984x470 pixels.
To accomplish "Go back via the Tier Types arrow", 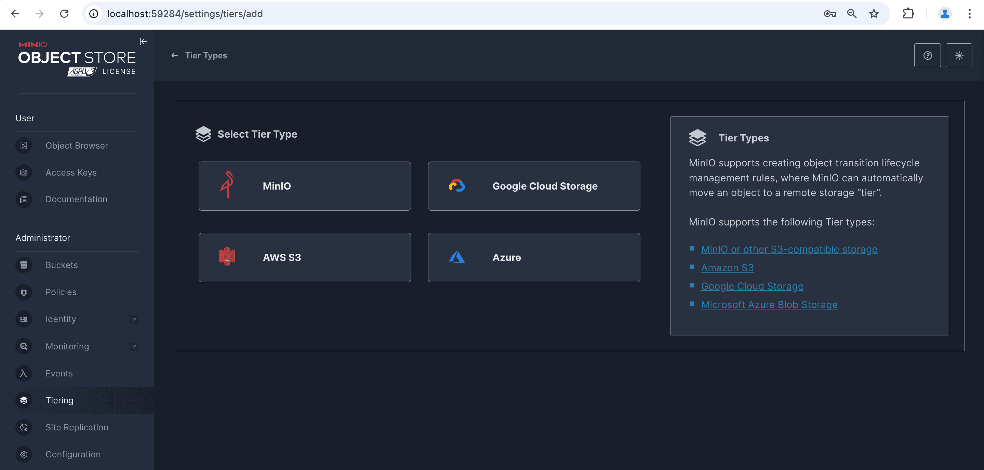I will [175, 56].
